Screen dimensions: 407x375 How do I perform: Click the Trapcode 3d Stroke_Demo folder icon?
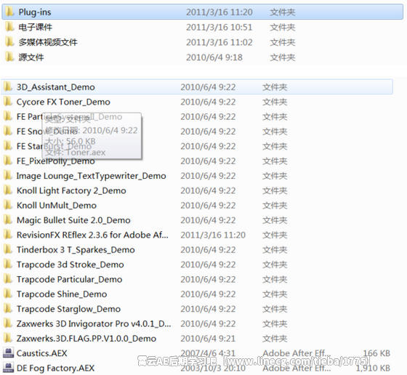pyautogui.click(x=8, y=265)
